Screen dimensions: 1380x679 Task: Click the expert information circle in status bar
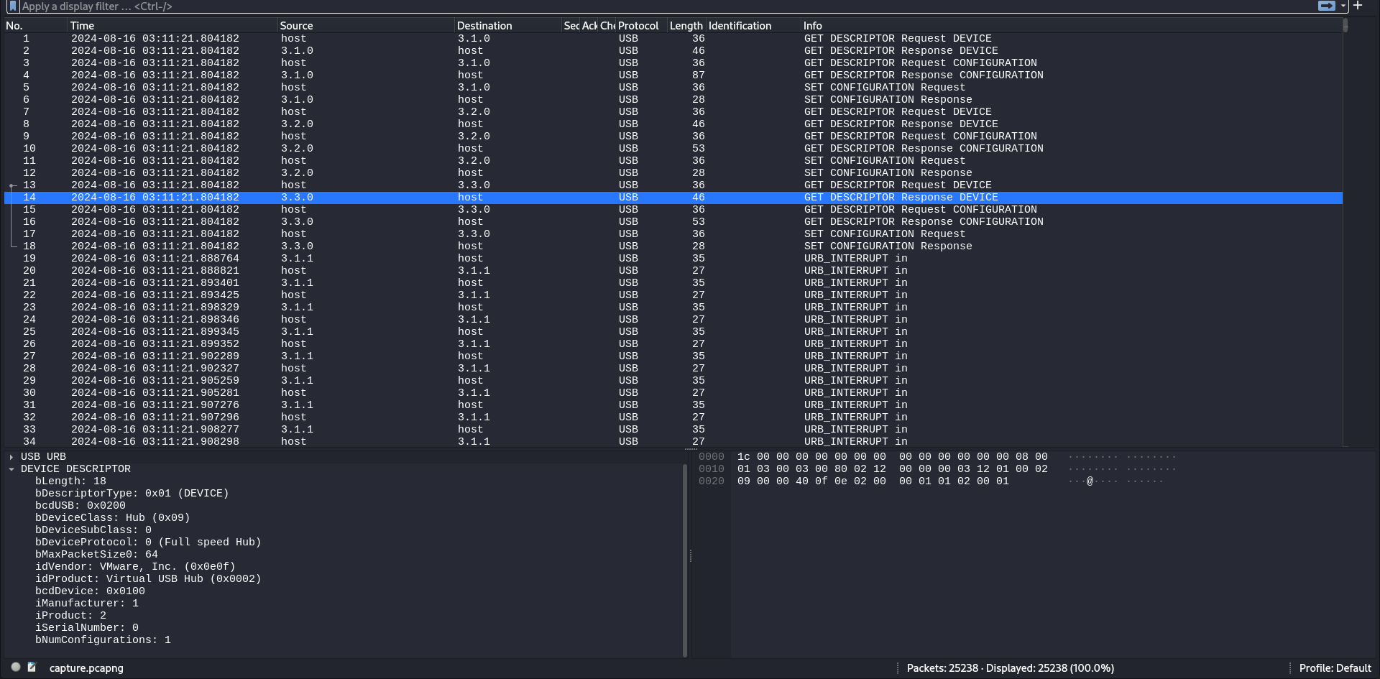click(x=16, y=668)
